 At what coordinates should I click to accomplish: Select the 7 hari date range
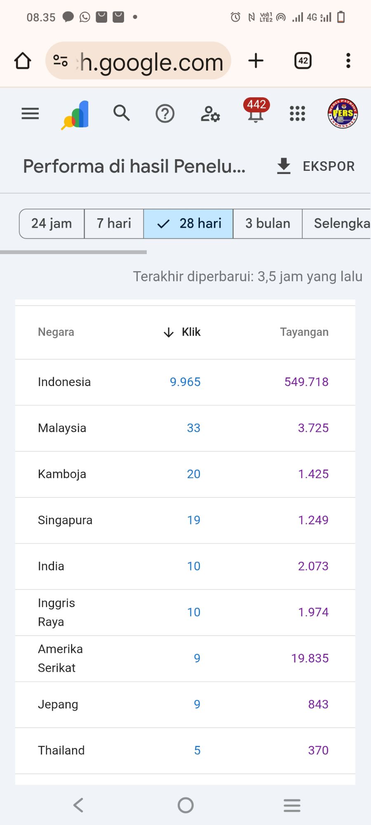114,224
